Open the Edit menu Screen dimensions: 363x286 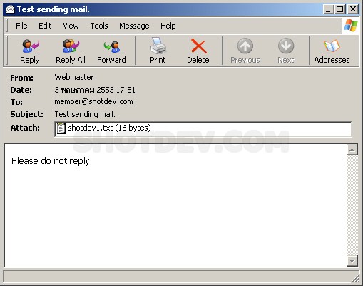45,26
